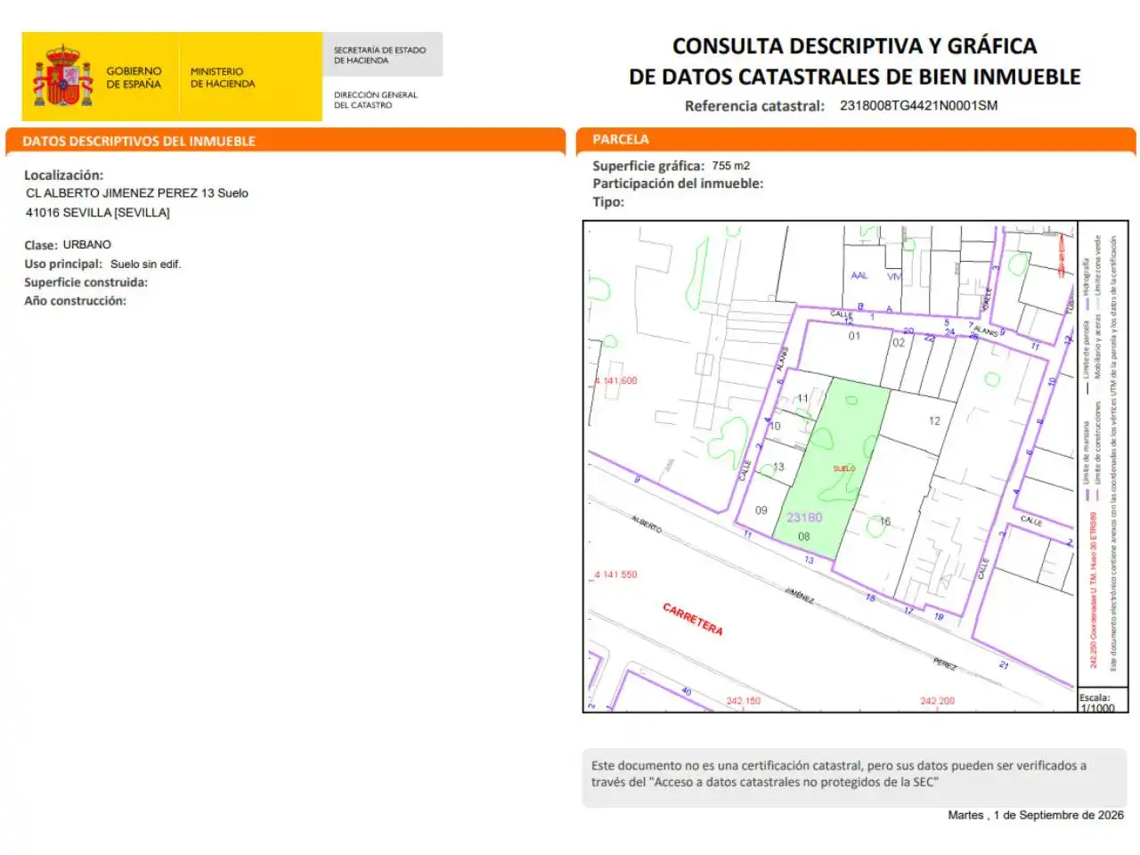Click the 'DE DATOS CATASTRALES DE BIEN INMUEBLE' line
The height and width of the screenshot is (855, 1140).
click(854, 77)
